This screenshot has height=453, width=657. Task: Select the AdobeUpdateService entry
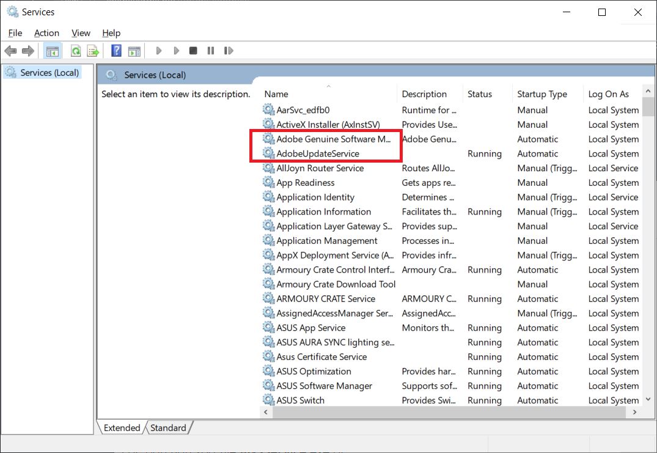pos(318,153)
